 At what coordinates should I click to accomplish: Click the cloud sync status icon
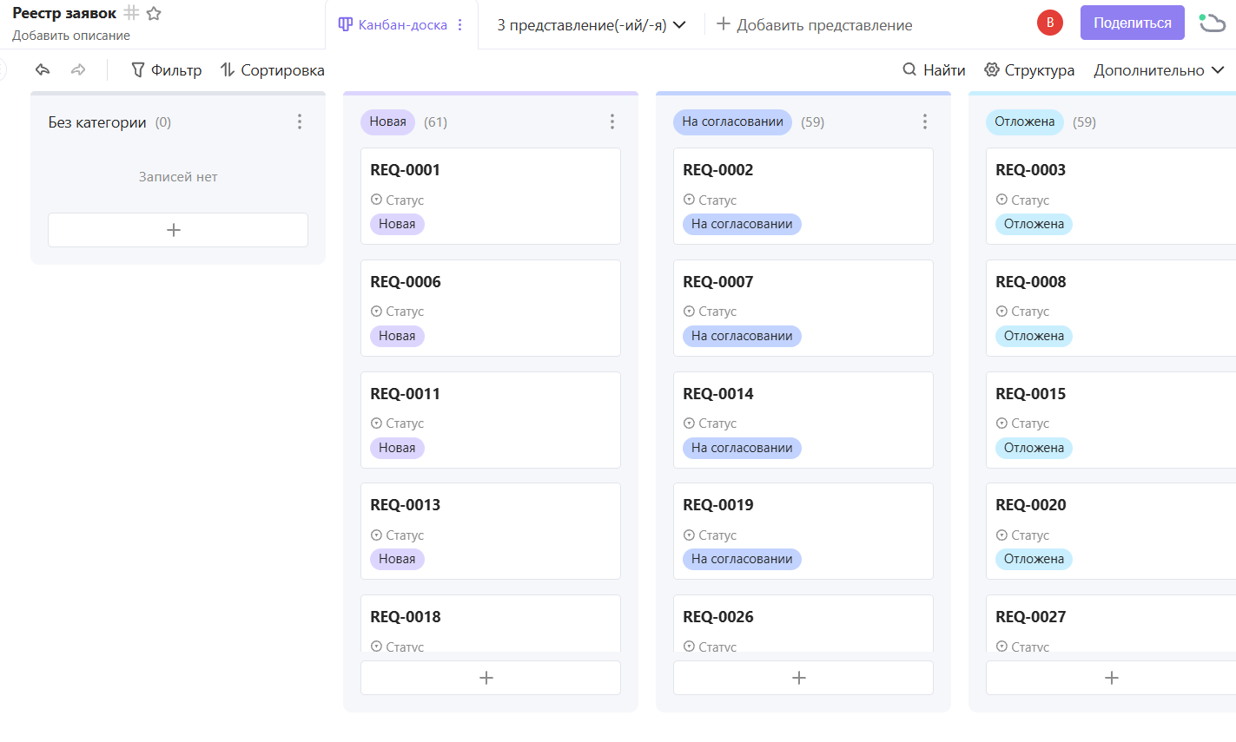click(x=1212, y=23)
